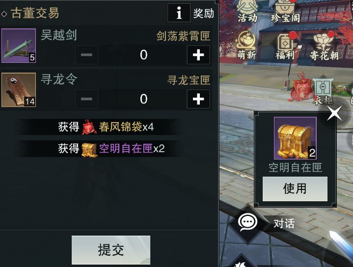Image resolution: width=353 pixels, height=267 pixels.
Task: Open the 珍宝阁 shop icon
Action: click(285, 11)
